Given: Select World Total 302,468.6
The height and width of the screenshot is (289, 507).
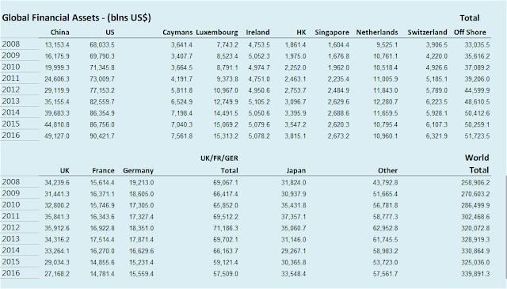Looking at the screenshot, I should point(475,217).
